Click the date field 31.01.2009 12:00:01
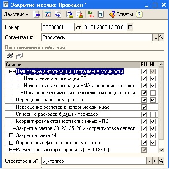 pyautogui.click(x=105, y=27)
